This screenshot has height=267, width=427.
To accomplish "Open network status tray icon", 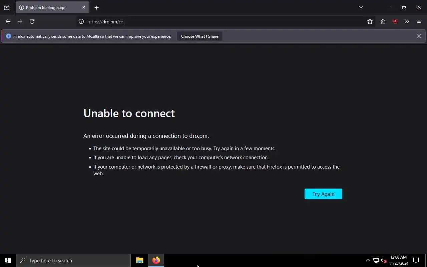I will click(376, 260).
